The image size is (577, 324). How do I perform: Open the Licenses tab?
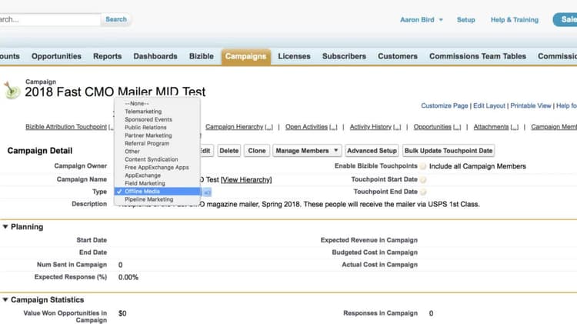294,56
